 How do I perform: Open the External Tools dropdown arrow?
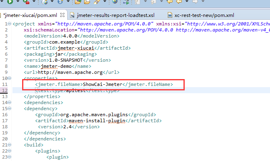point(34,1)
